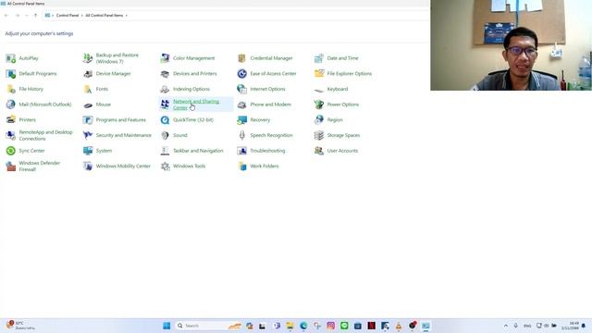592x333 pixels.
Task: Open the Troubleshooting link
Action: (x=267, y=151)
